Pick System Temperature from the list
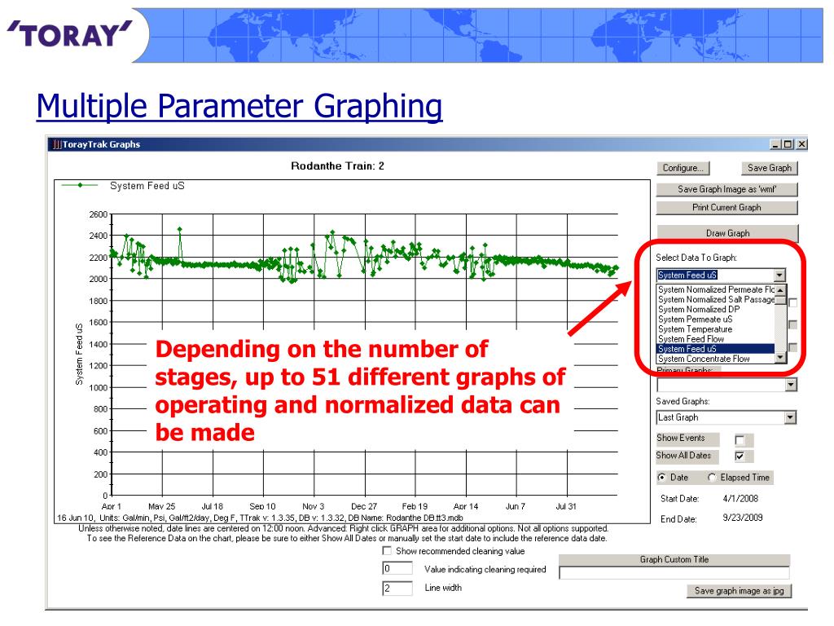Viewport: 834px width, 626px height. click(716, 329)
